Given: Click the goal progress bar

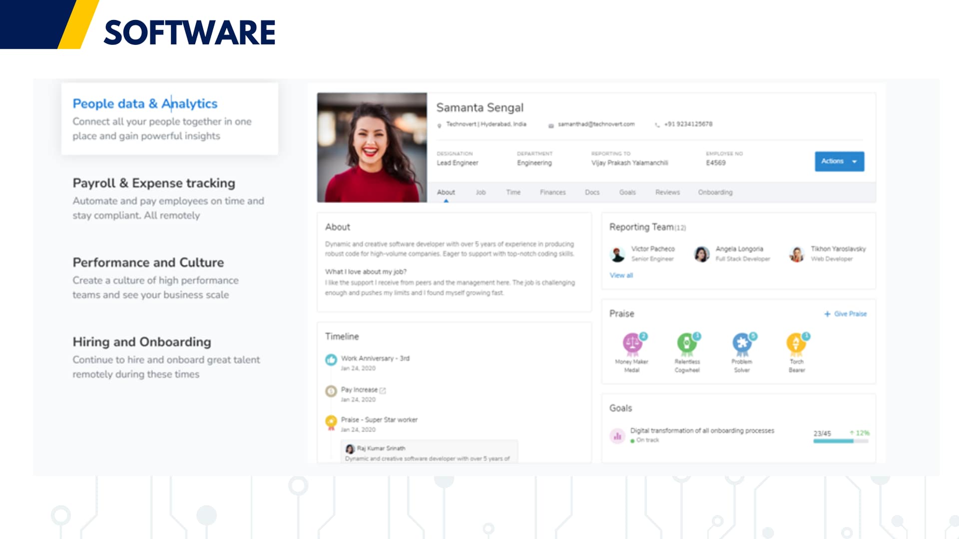Looking at the screenshot, I should point(841,441).
